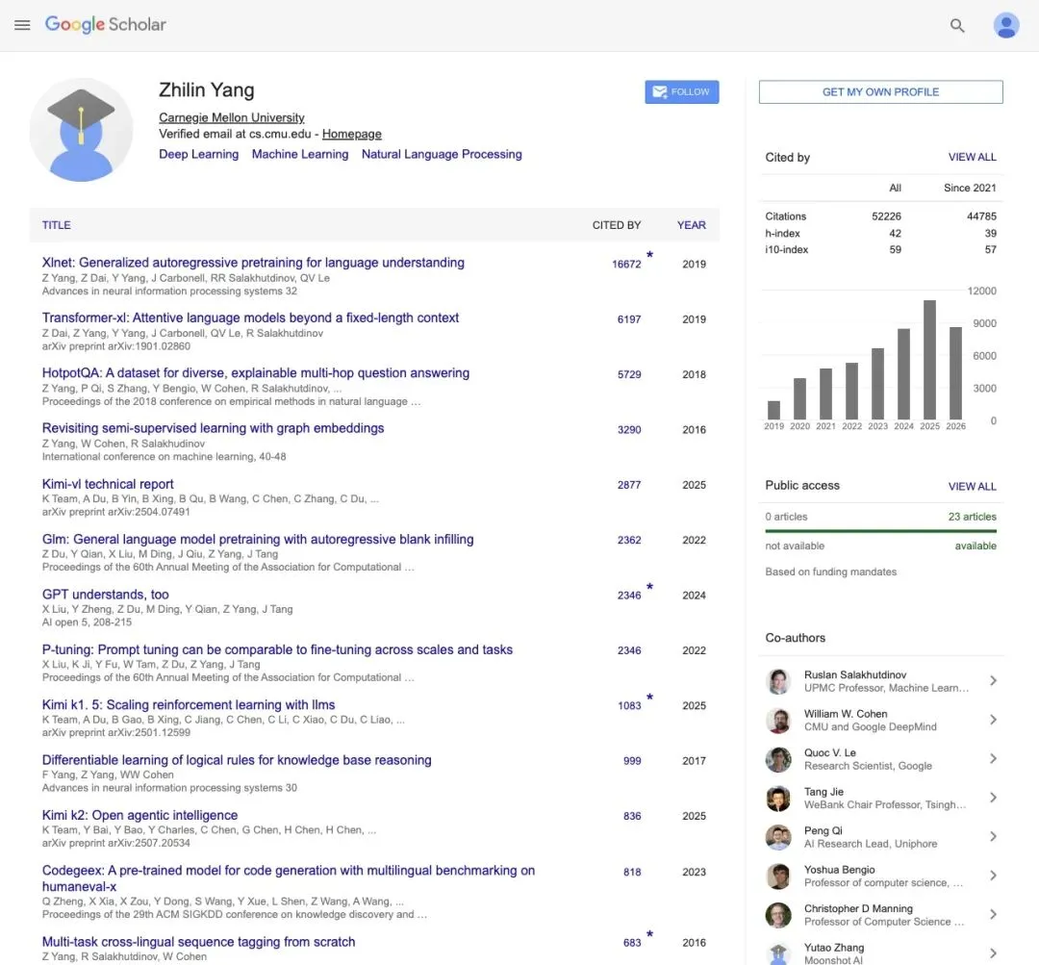Screen dimensions: 1039x965
Task: Expand chevron next to William W. Cohen
Action: click(993, 720)
